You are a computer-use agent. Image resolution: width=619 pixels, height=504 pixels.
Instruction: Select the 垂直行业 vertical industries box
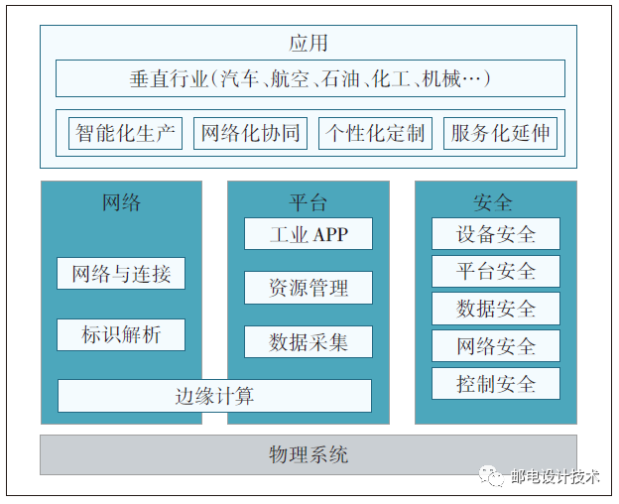coord(310,78)
